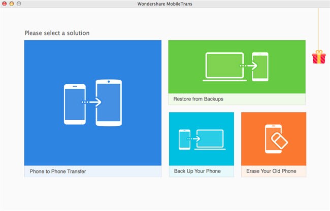This screenshot has height=211, width=330.
Task: Click the arrow from phone to laptop in cyan tile
Action: tap(193, 138)
